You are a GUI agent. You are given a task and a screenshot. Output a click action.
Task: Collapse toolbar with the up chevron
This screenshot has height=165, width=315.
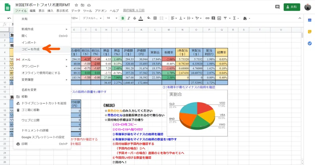300,18
